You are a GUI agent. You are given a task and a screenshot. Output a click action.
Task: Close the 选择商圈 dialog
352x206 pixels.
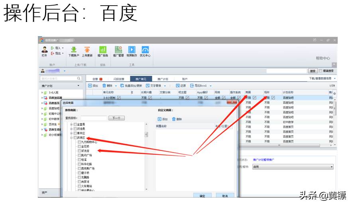[232, 102]
